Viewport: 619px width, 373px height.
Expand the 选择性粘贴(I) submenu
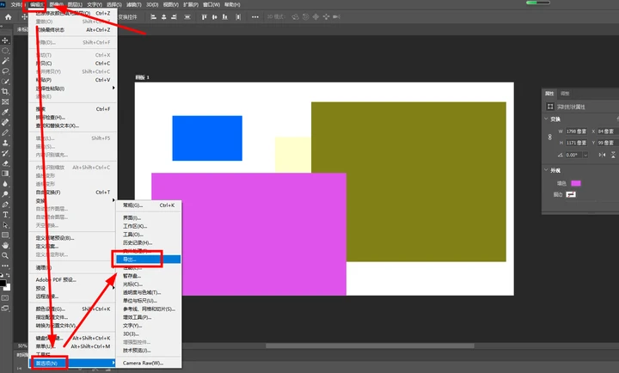[x=73, y=89]
